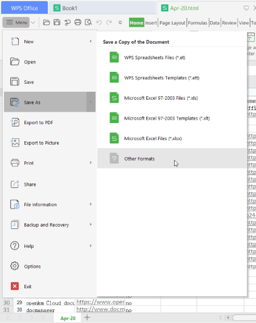Viewport: 256px width, 323px height.
Task: Expand the File Information submenu arrow
Action: (90, 205)
